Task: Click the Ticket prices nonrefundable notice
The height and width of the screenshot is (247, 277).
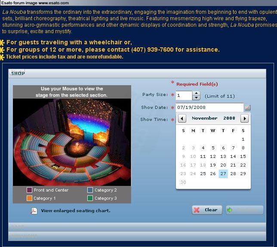Action: point(65,57)
